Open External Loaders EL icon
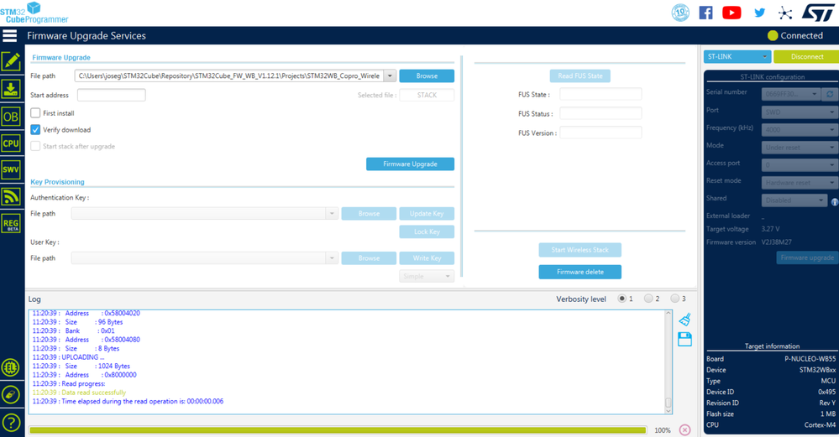 point(11,367)
